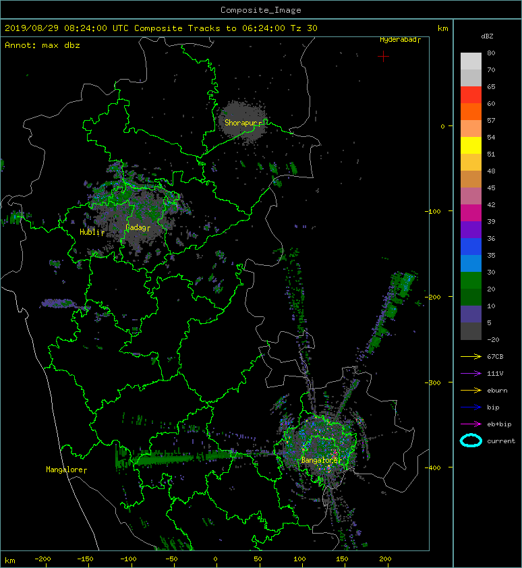Click the Hyderabad city label
This screenshot has height=568, width=522.
pyautogui.click(x=400, y=40)
